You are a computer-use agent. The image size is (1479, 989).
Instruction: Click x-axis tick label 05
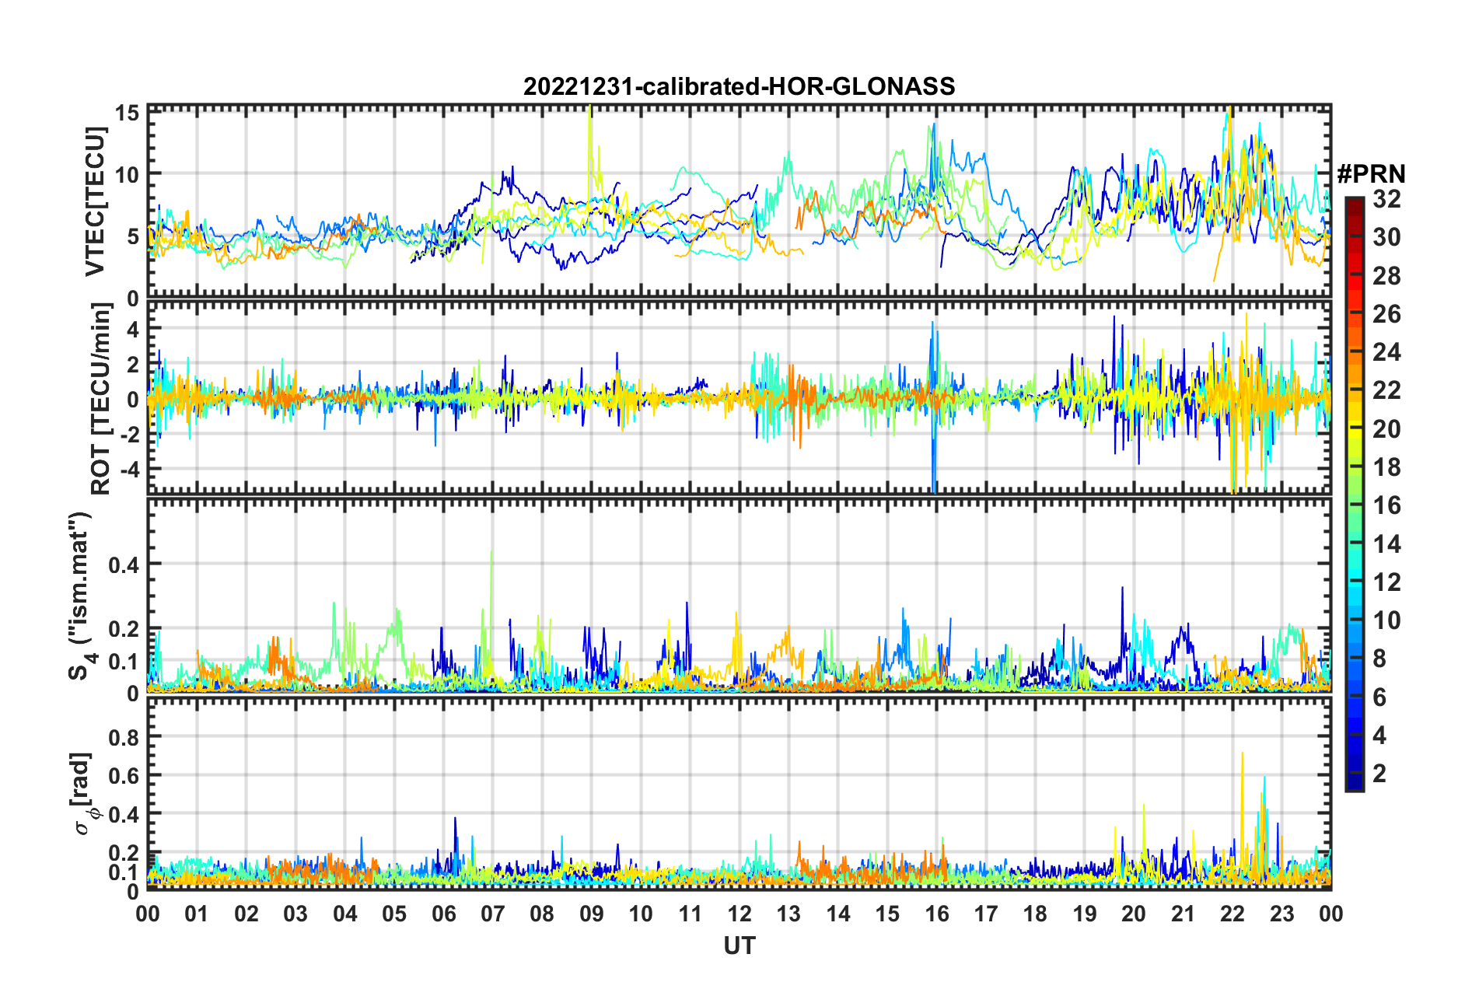[x=394, y=914]
